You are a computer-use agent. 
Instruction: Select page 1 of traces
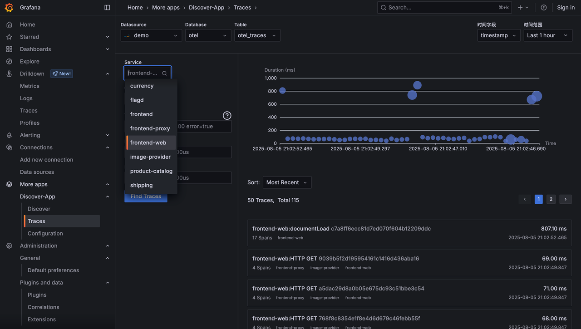click(x=539, y=199)
